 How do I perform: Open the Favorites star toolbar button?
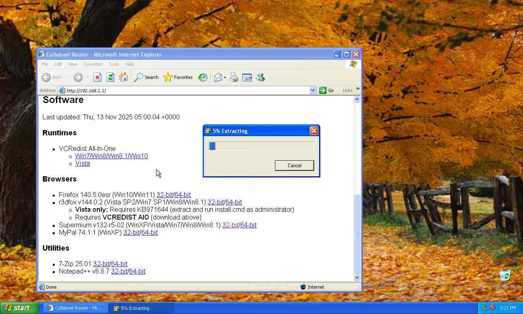(x=178, y=77)
